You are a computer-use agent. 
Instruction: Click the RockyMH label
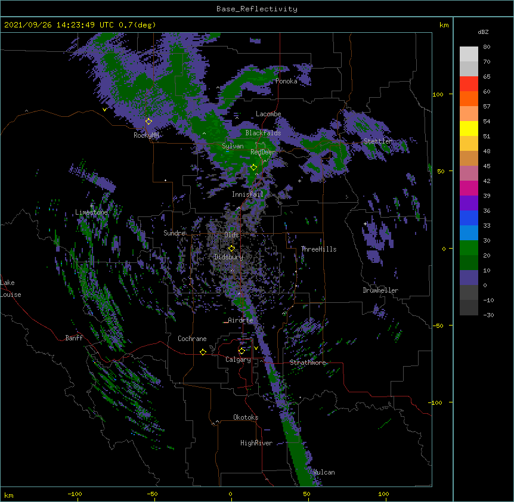[x=146, y=135]
